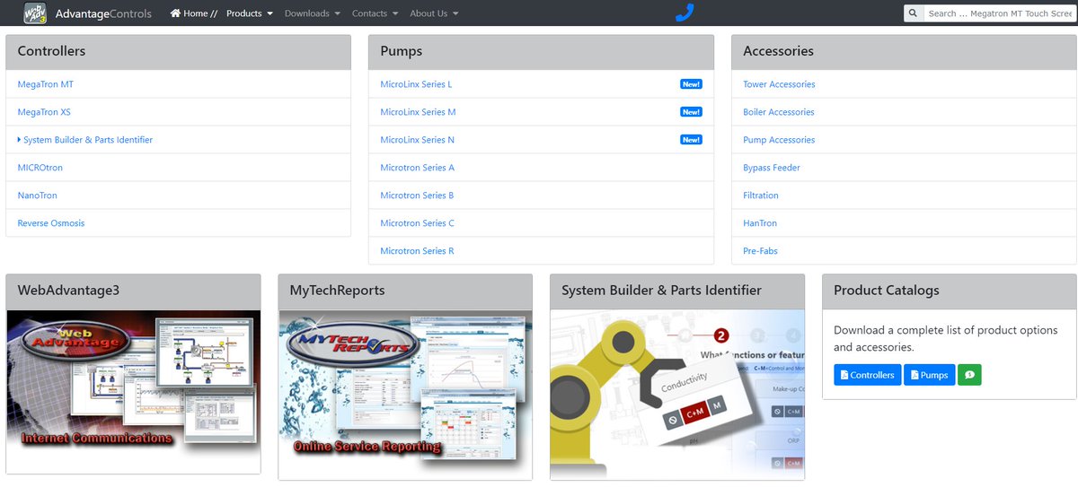Open MicroLinx Series M pump link
The height and width of the screenshot is (487, 1078).
tap(418, 112)
